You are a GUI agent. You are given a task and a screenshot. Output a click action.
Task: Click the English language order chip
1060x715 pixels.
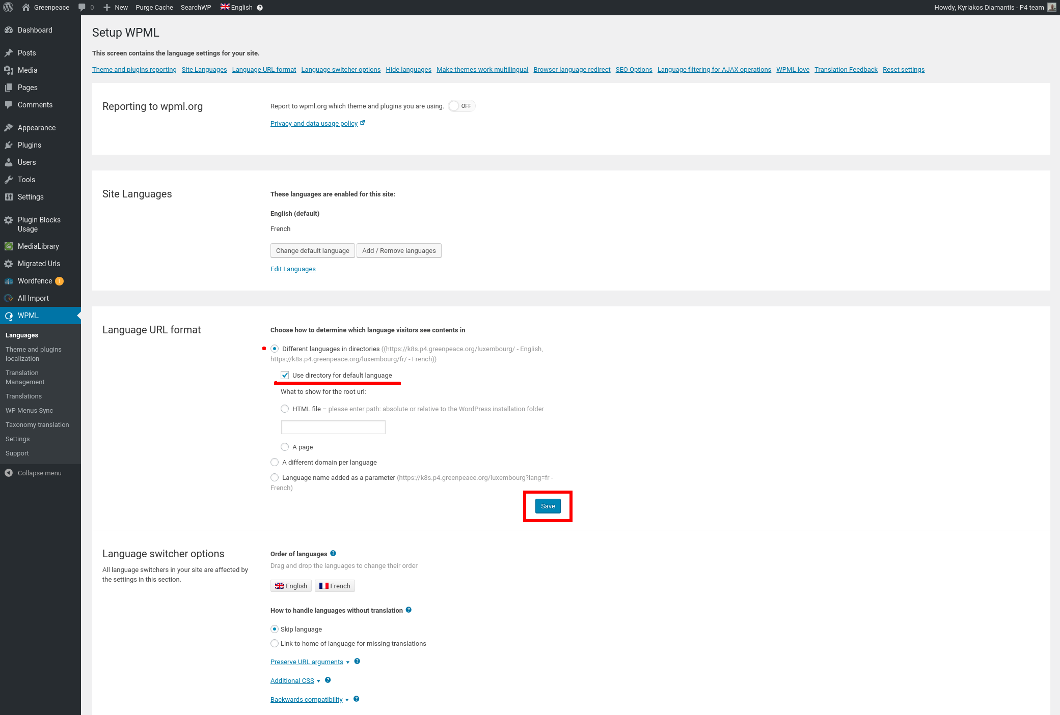[x=291, y=586]
